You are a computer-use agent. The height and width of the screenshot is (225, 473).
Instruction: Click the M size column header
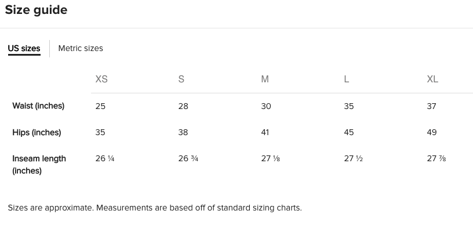coord(265,79)
